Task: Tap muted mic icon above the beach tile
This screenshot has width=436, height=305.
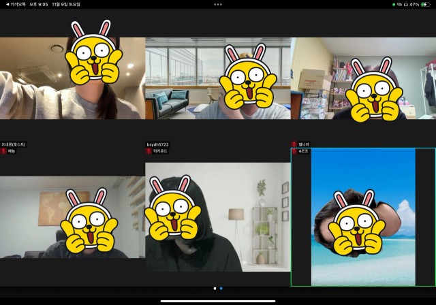Action: coord(294,144)
